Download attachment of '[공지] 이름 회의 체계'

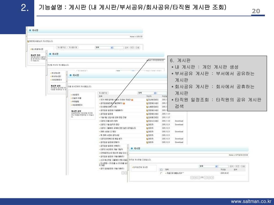179,121
